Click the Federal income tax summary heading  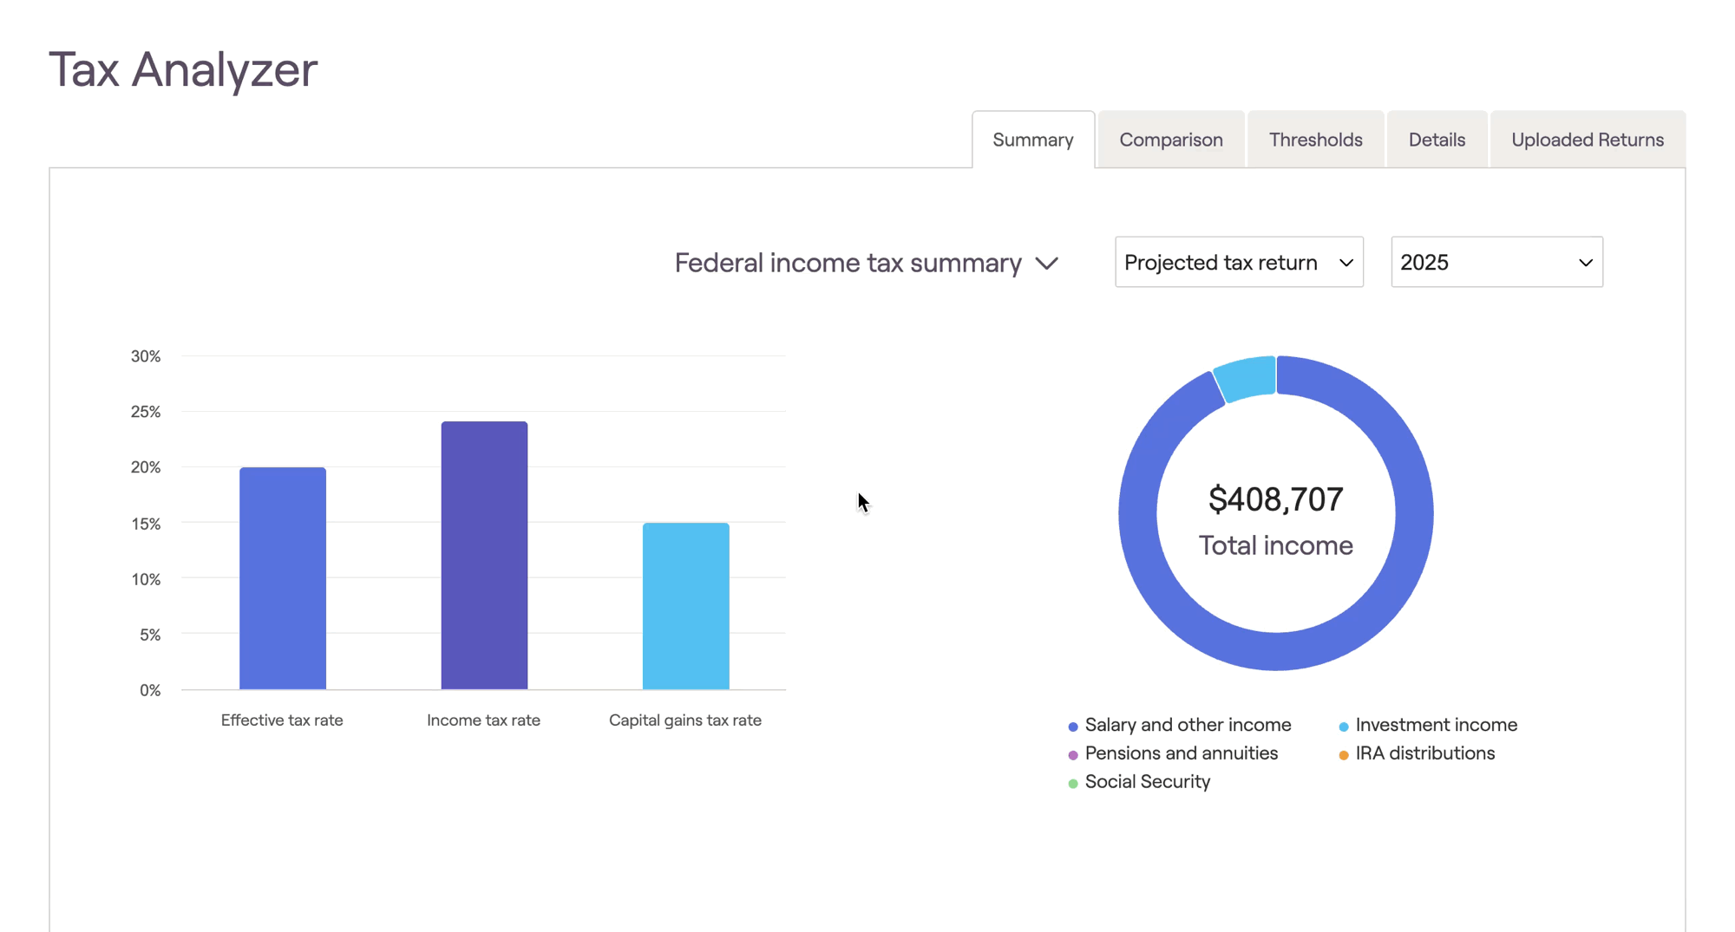coord(848,263)
